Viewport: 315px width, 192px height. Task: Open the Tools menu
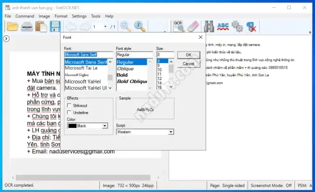pos(95,16)
